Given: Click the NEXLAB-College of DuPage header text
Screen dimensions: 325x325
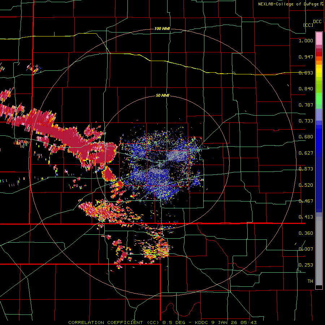Looking at the screenshot, I should pos(289,4).
